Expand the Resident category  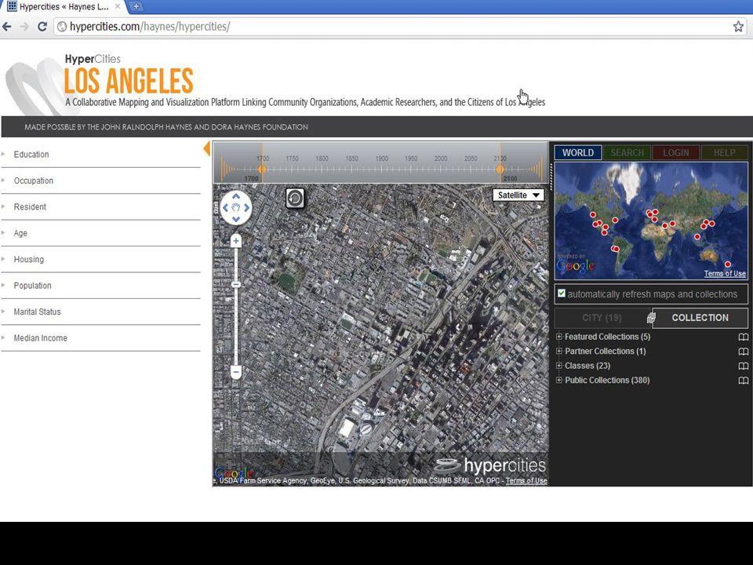(x=100, y=207)
